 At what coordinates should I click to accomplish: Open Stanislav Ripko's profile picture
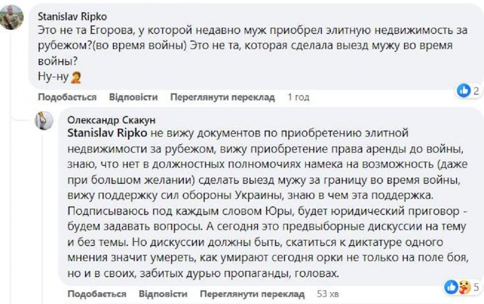[x=10, y=18]
